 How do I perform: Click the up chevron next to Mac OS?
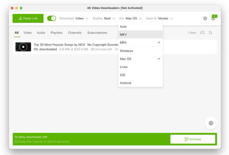[140, 19]
